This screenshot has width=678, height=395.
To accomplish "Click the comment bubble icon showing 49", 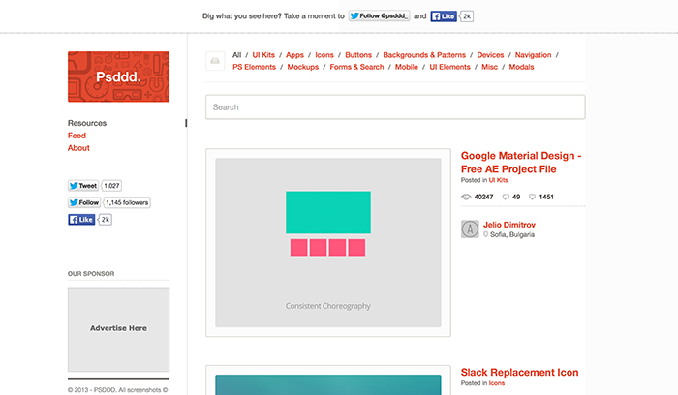I will (x=506, y=197).
